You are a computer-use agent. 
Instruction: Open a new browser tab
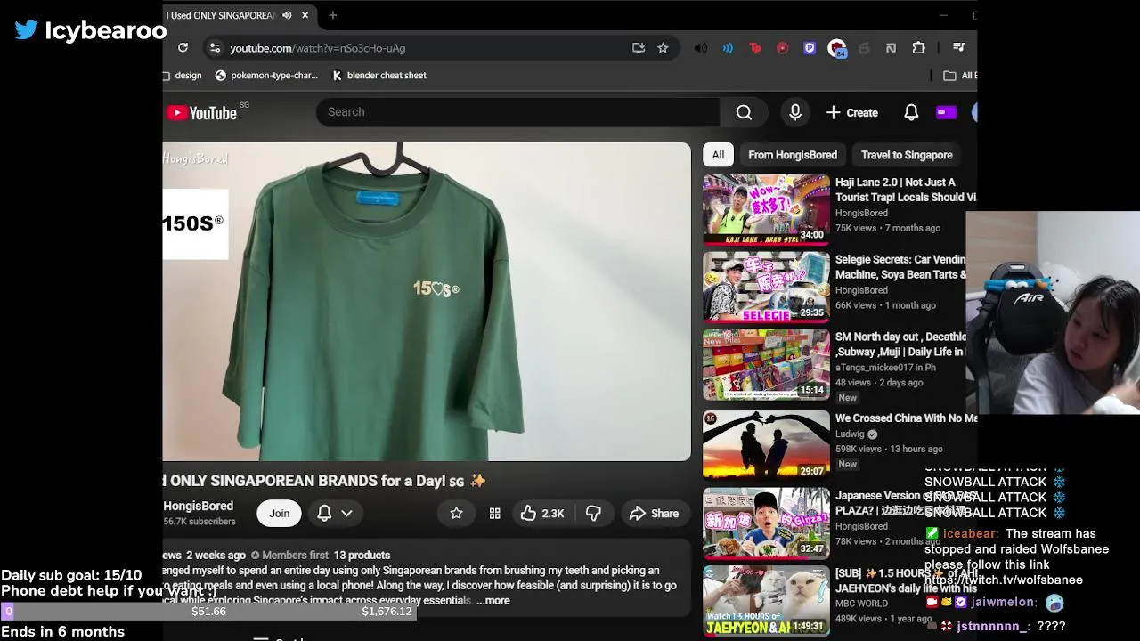click(332, 15)
